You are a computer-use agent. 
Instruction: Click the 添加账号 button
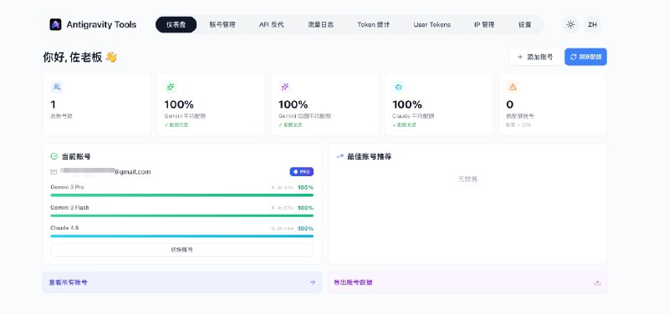pyautogui.click(x=535, y=57)
